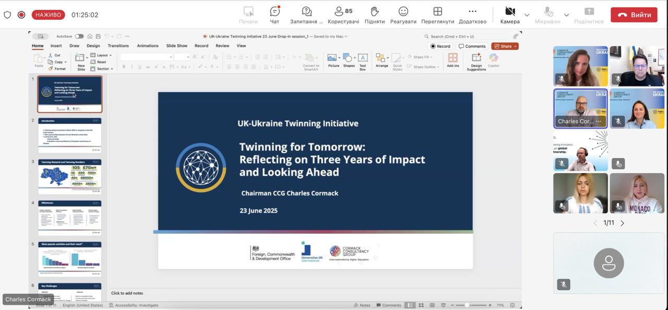
Task: Open the Share button dropdown
Action: click(505, 46)
